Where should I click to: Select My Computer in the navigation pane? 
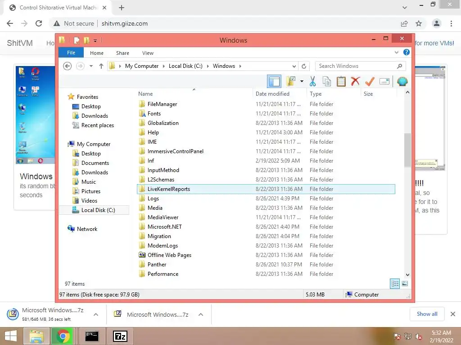point(94,144)
